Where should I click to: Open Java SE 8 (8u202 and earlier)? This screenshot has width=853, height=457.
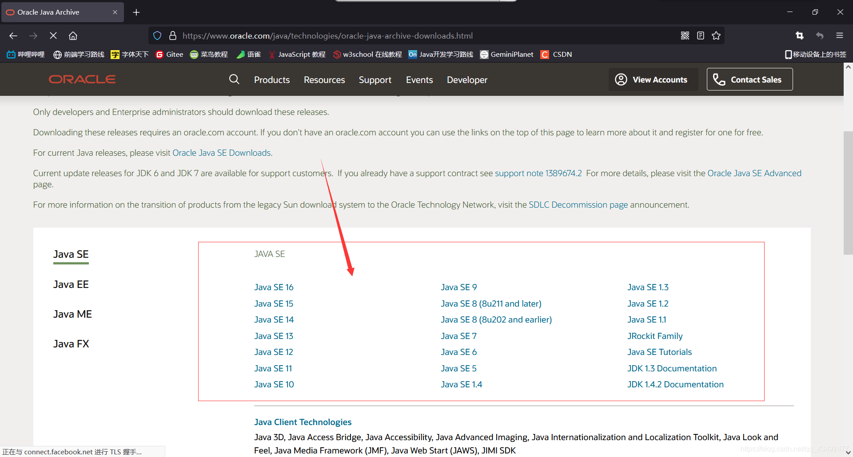pyautogui.click(x=496, y=319)
